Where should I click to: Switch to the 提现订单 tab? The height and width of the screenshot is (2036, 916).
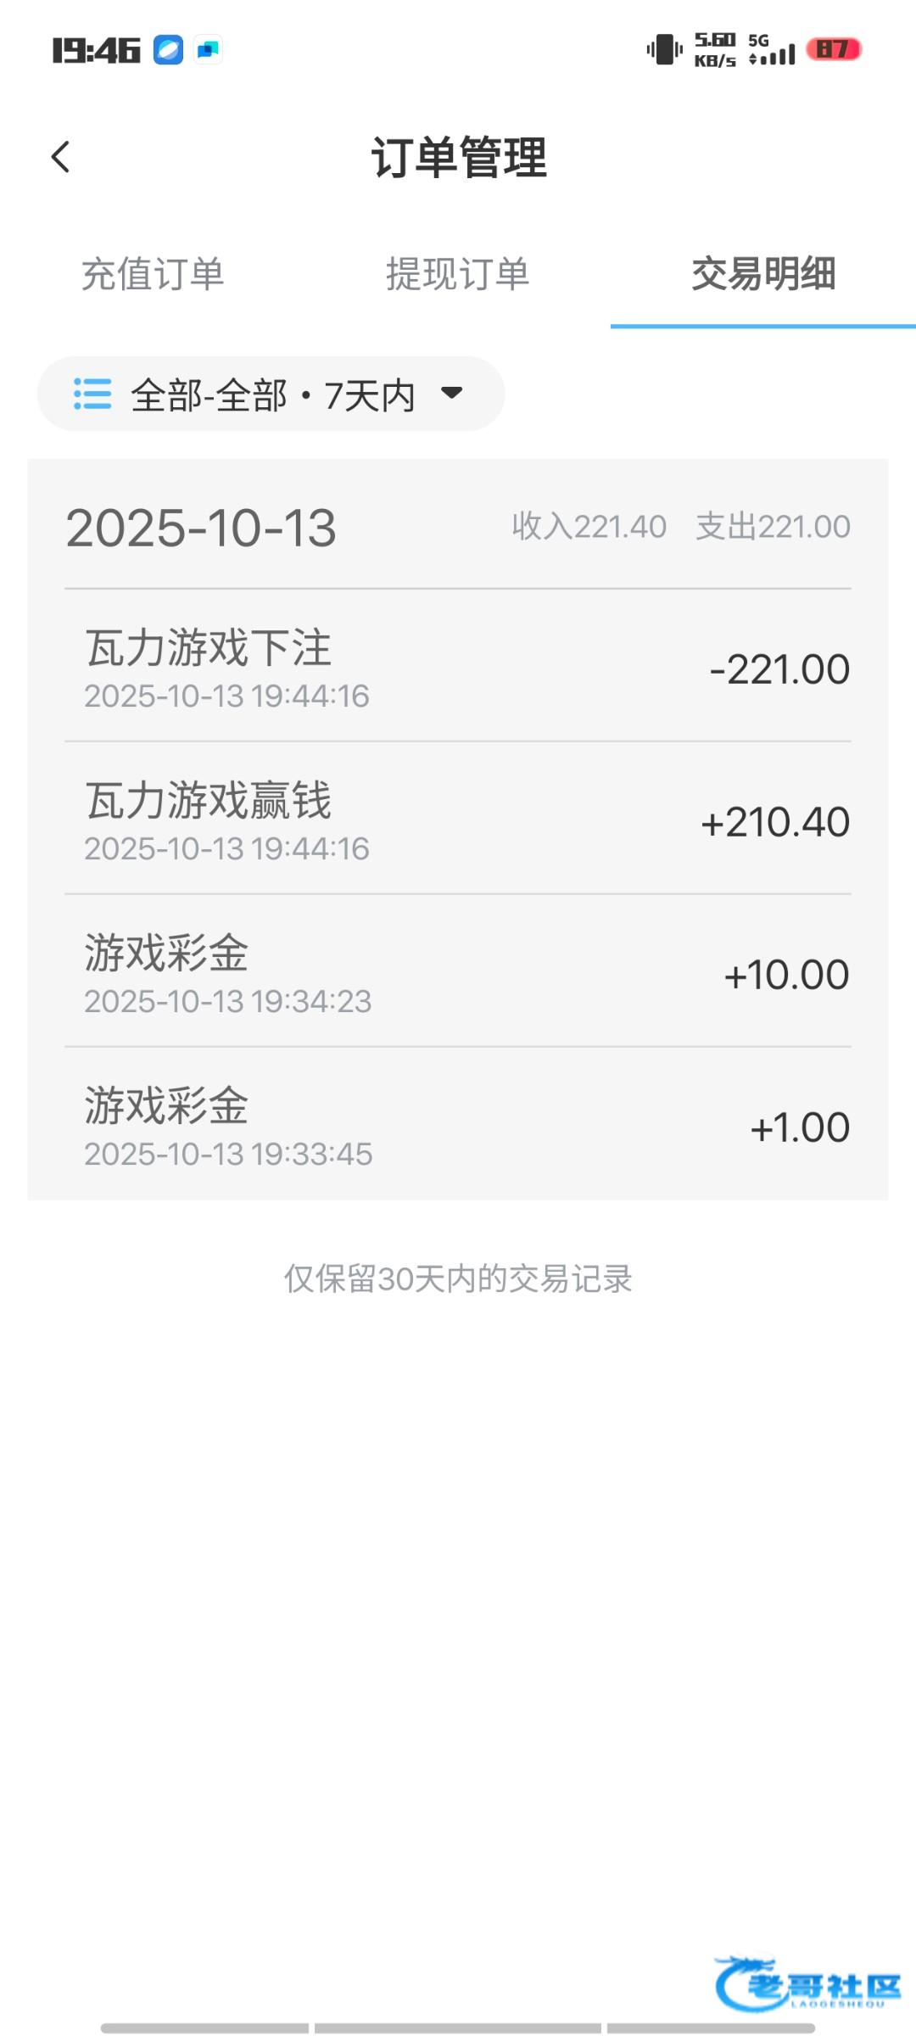(458, 274)
